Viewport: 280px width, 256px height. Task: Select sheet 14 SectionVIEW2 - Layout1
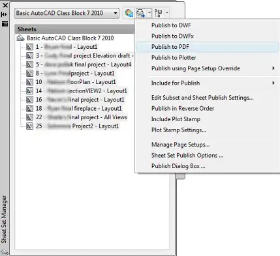(x=82, y=91)
